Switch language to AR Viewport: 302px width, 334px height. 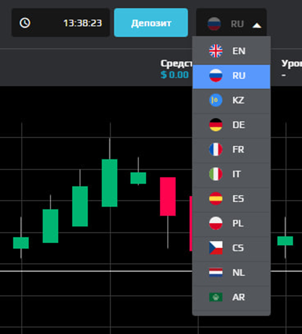click(x=231, y=297)
